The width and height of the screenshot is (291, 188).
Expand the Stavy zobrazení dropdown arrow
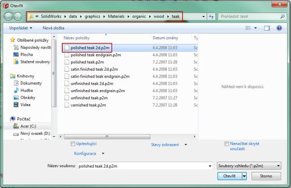(186, 144)
